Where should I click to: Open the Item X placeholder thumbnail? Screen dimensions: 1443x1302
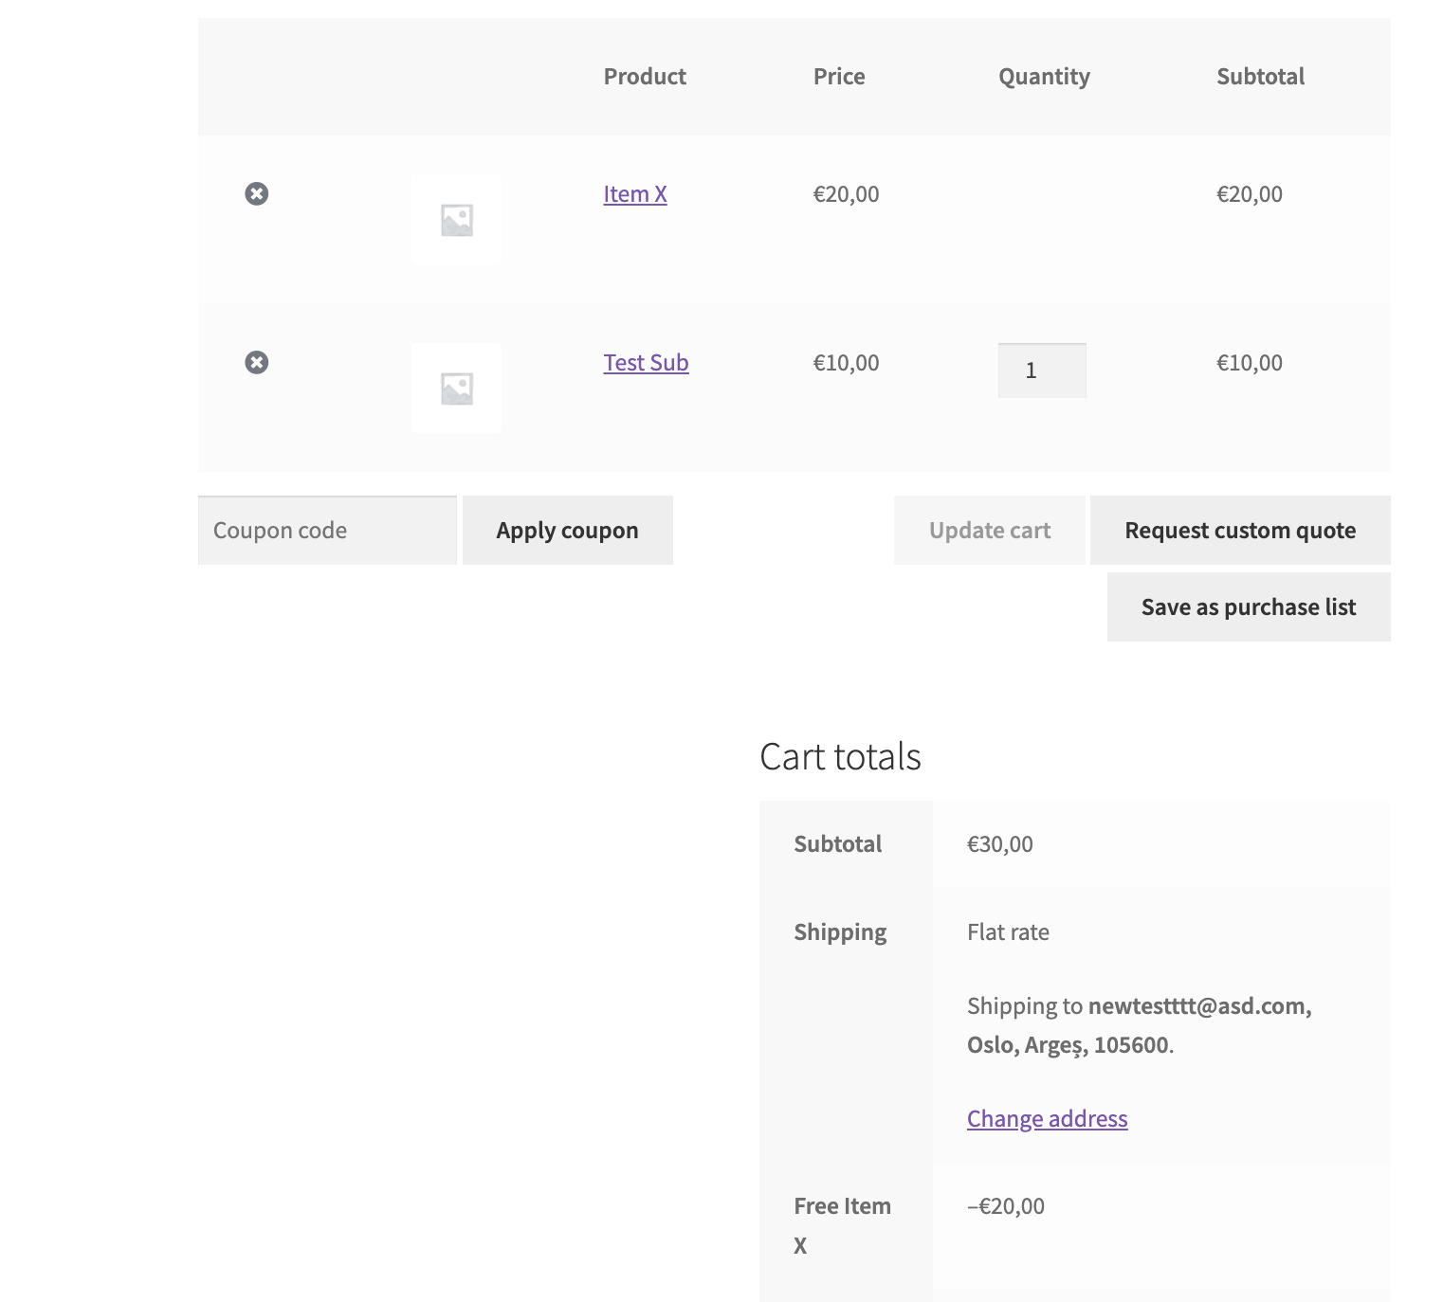click(457, 220)
